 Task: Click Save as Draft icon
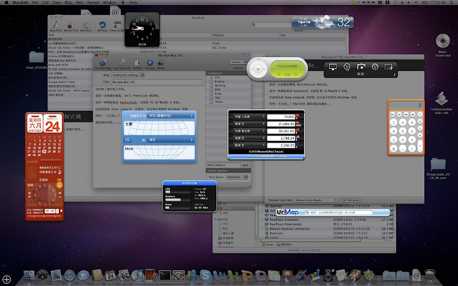[x=121, y=62]
